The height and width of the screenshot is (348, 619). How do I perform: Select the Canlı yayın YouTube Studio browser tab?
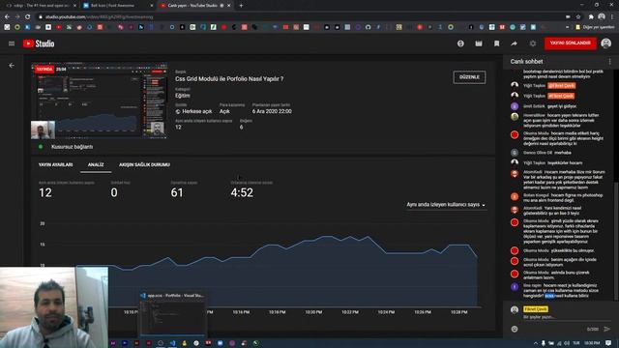click(195, 6)
